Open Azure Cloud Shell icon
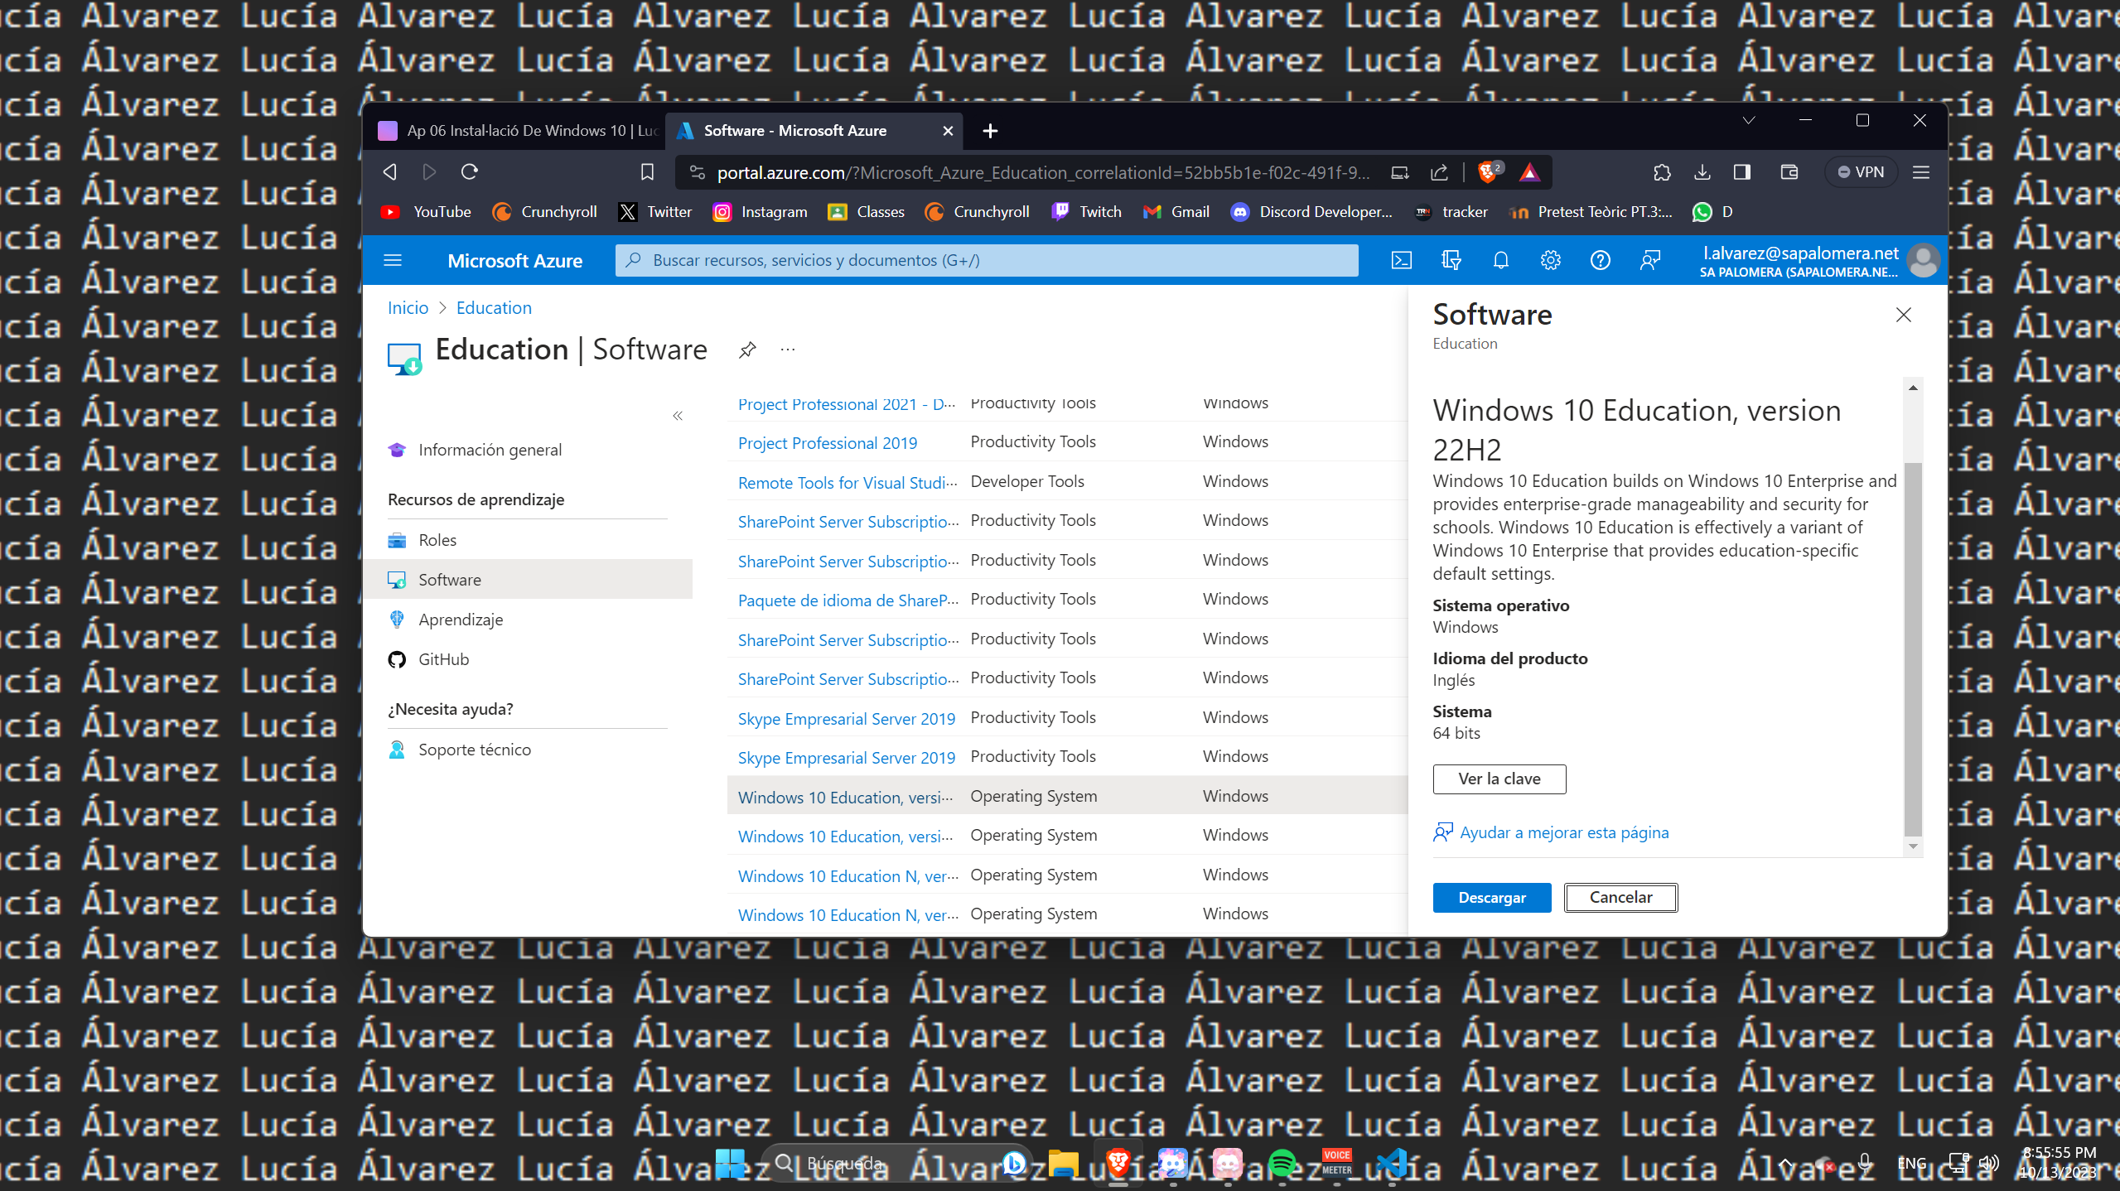2120x1191 pixels. (1401, 260)
